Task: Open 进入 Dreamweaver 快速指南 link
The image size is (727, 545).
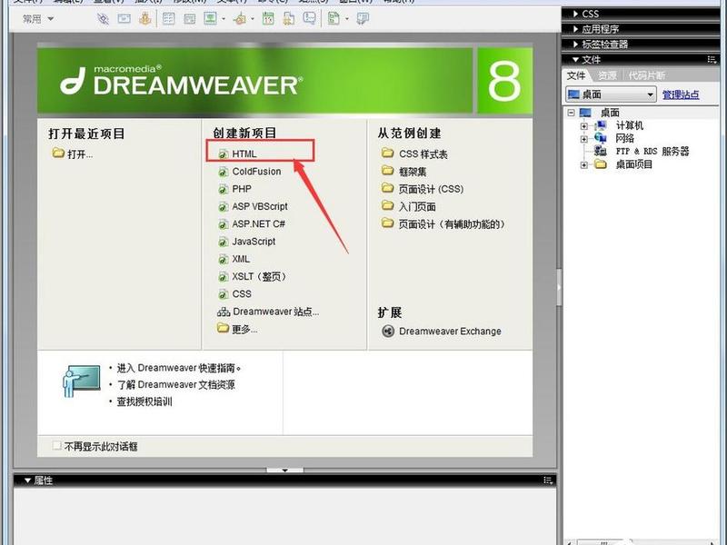Action: tap(178, 368)
